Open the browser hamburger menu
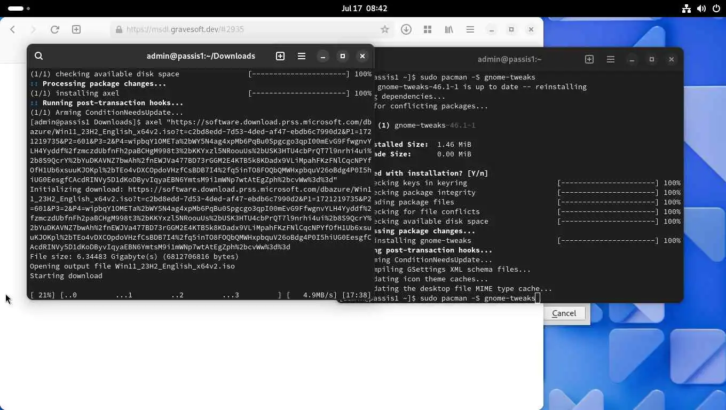Viewport: 726px width, 410px height. point(470,29)
